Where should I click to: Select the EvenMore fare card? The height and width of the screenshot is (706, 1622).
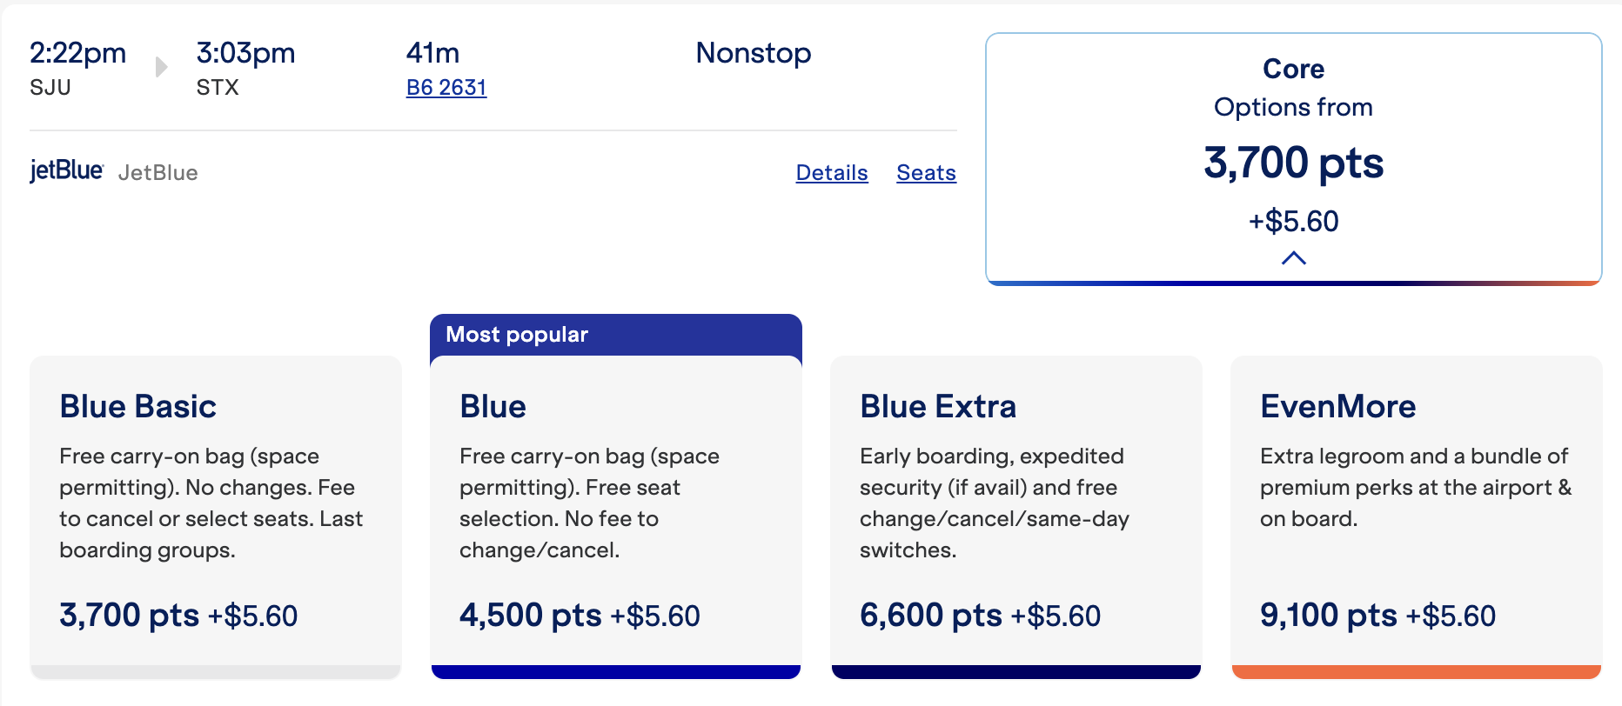1416,513
